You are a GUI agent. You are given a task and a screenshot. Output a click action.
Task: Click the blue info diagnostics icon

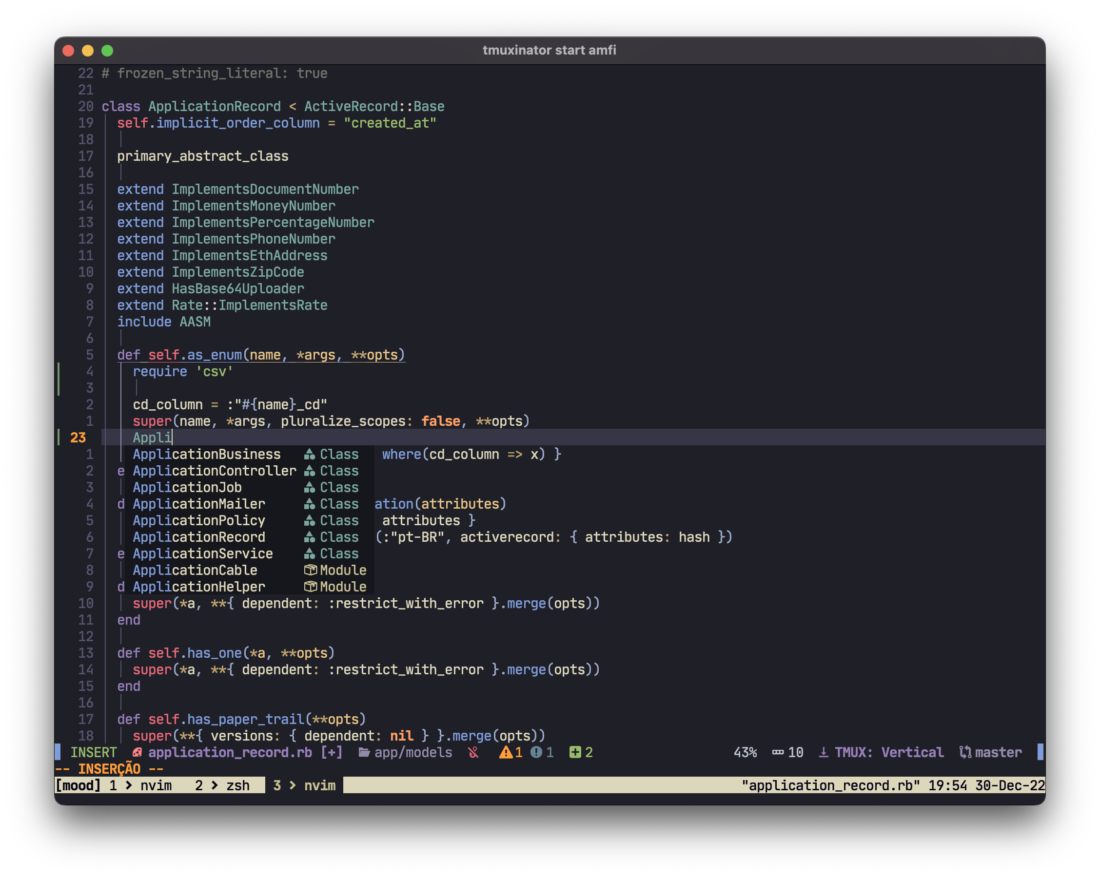(536, 753)
